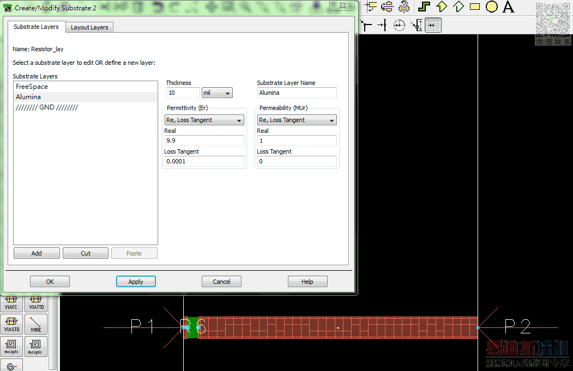Open the Permeability format dropdown
Viewport: 573px width, 371px height.
pyautogui.click(x=297, y=120)
